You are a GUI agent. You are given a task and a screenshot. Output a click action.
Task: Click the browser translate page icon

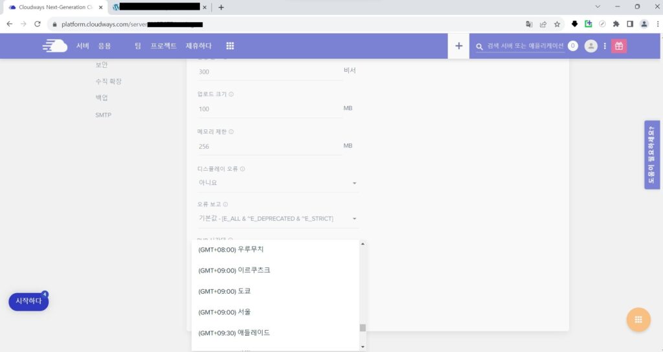[529, 24]
